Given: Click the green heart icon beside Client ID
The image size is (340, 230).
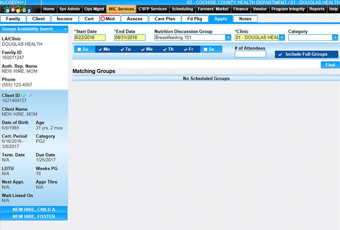Looking at the screenshot, I should [x=23, y=96].
